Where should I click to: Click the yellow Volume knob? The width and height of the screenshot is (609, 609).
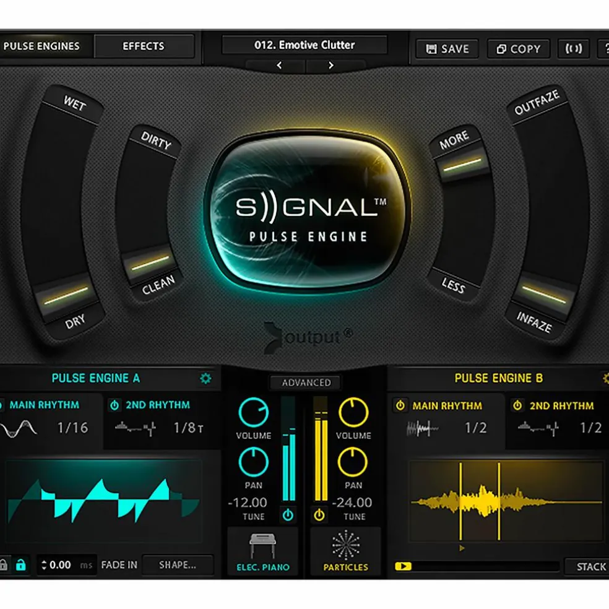tap(353, 412)
